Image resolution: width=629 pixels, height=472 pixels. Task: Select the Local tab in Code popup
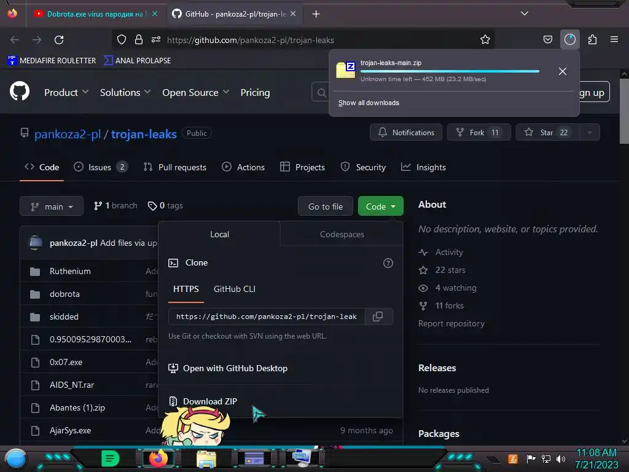click(x=219, y=234)
